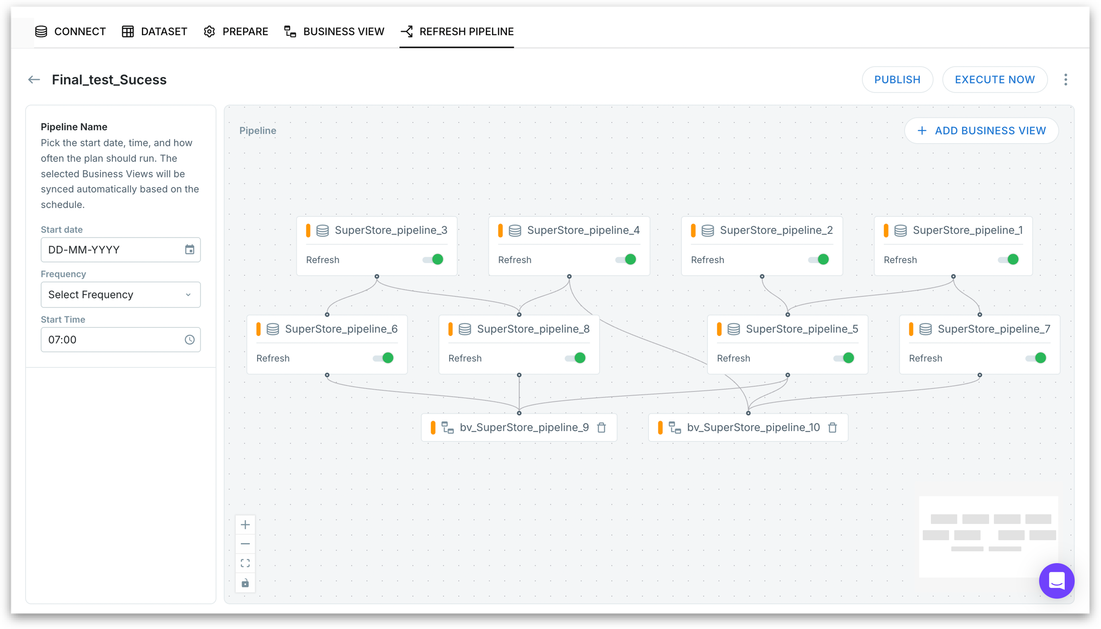Open the Start date calendar picker
This screenshot has width=1101, height=629.
tap(190, 250)
